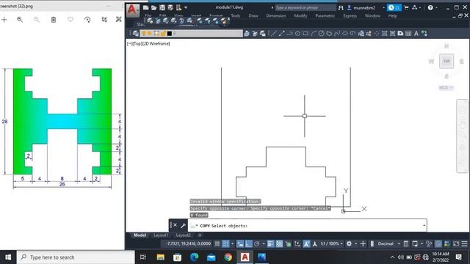
Task: Click the delete trash icon in Photos window
Action: (54, 20)
